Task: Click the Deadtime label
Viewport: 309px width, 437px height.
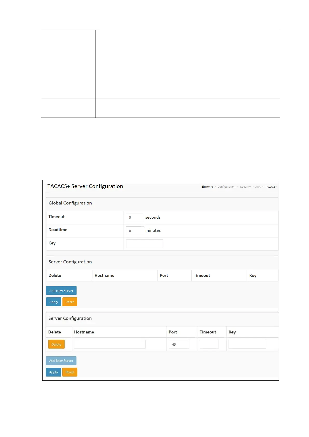Action: point(58,230)
